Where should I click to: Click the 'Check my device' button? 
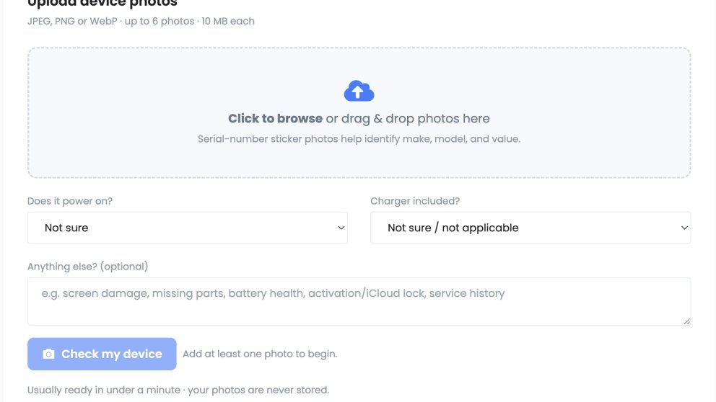pyautogui.click(x=102, y=354)
